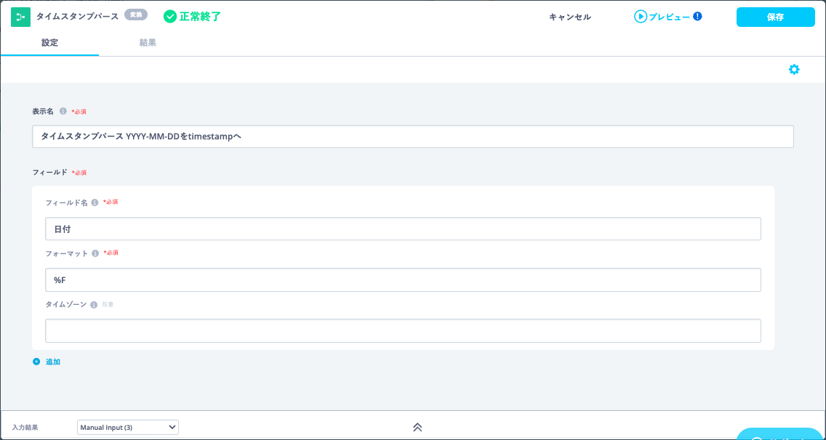The image size is (826, 440).
Task: Click the timestamp parse node icon
Action: click(20, 17)
